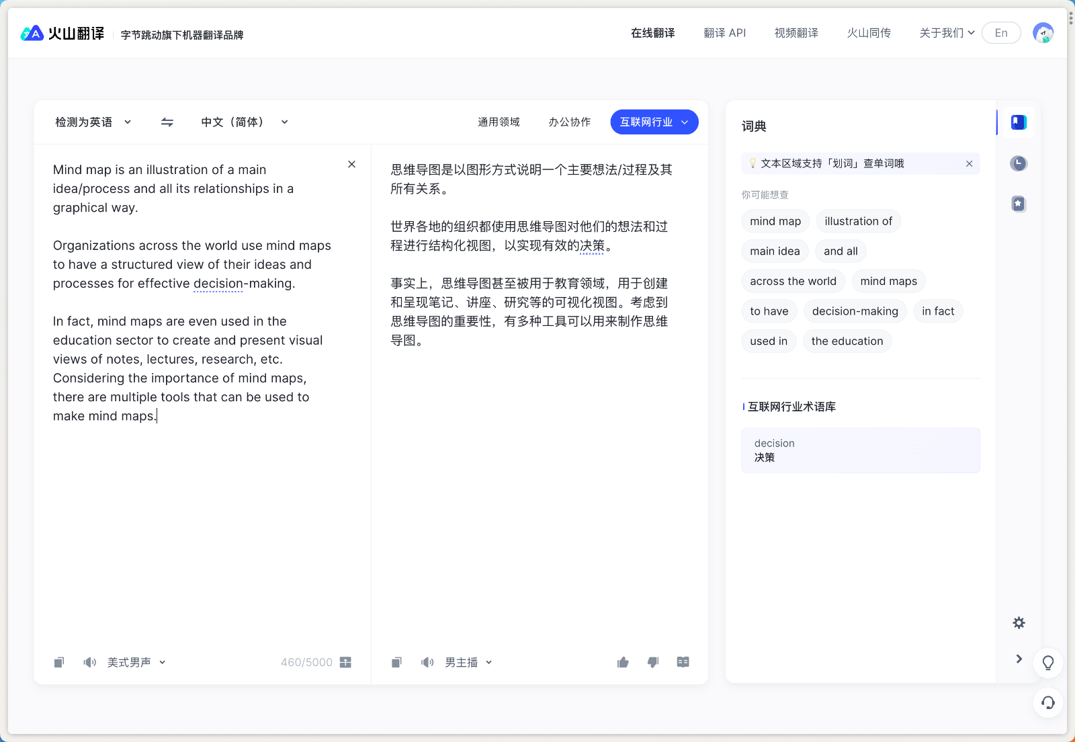Open the history clock icon in sidebar
The width and height of the screenshot is (1075, 742).
tap(1019, 163)
